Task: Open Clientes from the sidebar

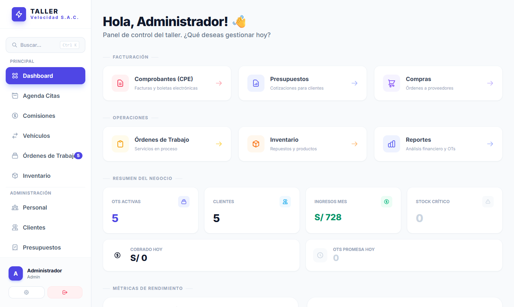Action: coord(45,227)
